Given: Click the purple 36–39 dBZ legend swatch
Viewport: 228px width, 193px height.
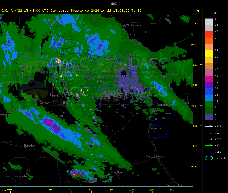Looking at the screenshot, I should 209,85.
